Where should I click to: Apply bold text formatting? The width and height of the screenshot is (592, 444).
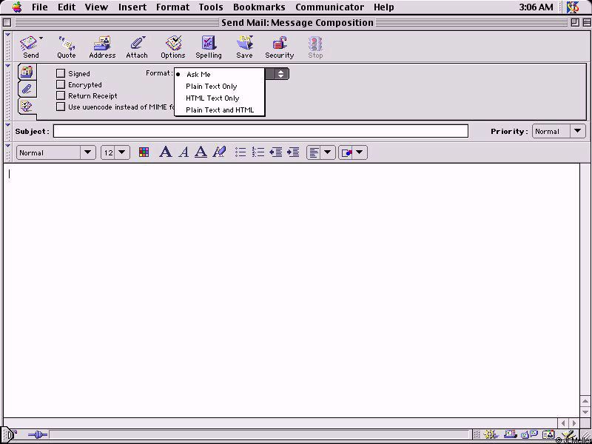tap(165, 152)
